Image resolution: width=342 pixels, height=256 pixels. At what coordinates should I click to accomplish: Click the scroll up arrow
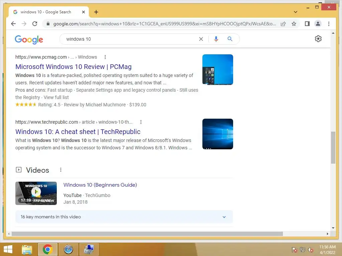333,33
